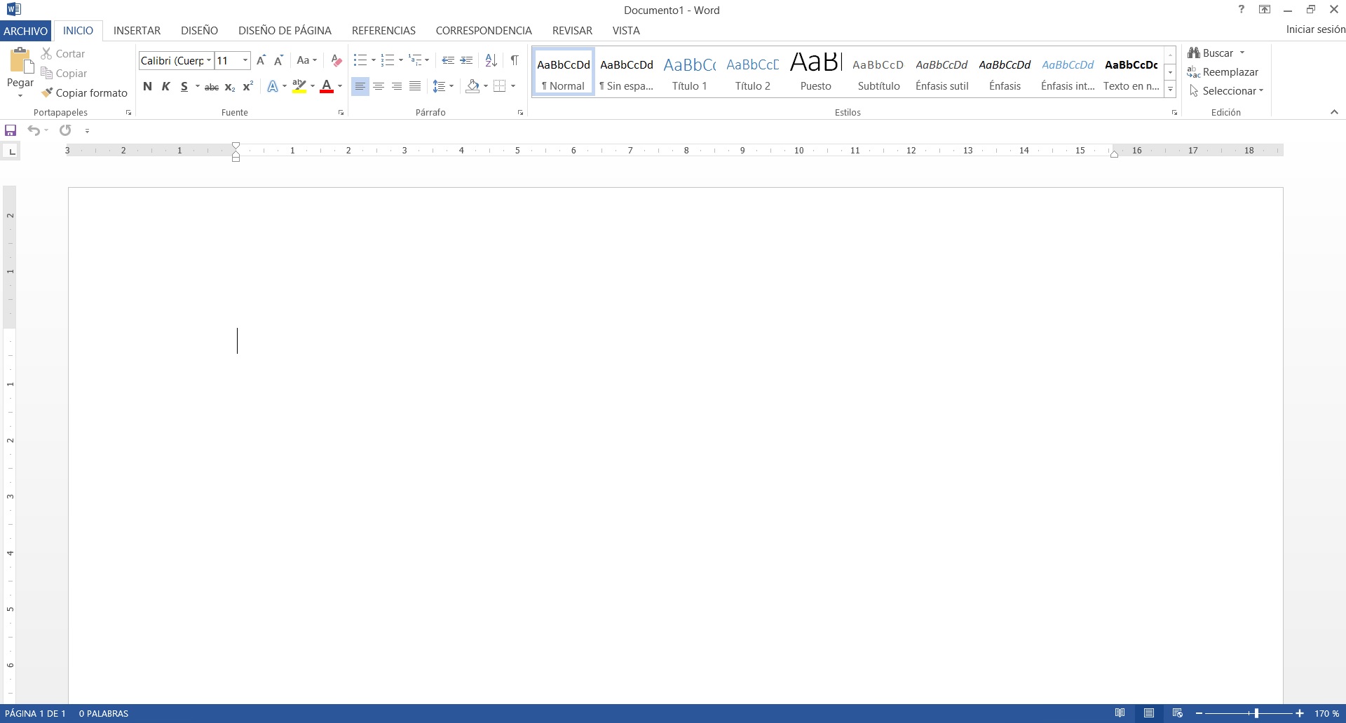Click the Pegar paste icon

coord(21,61)
